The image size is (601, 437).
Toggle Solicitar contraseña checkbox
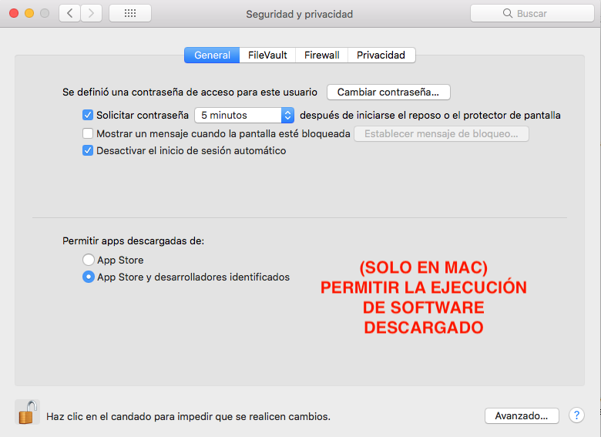pos(88,115)
